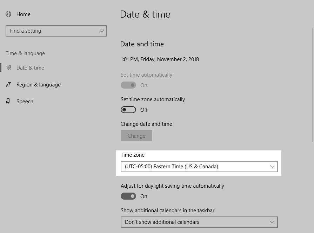This screenshot has width=314, height=233.
Task: Enable Set time zone automatically switch
Action: tap(128, 110)
